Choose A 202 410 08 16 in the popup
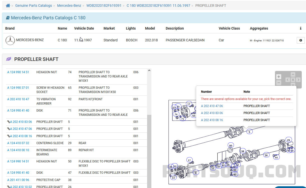The height and width of the screenshot is (188, 306). pos(212,120)
